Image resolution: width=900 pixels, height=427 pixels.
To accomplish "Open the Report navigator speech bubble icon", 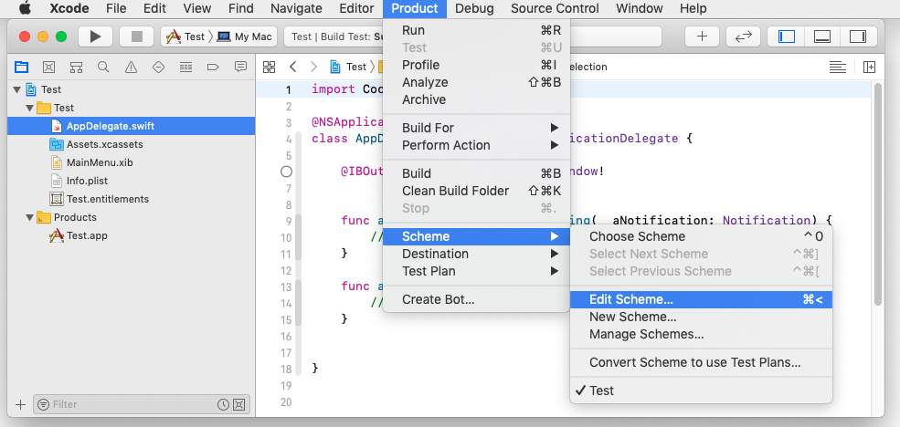I will (x=240, y=67).
